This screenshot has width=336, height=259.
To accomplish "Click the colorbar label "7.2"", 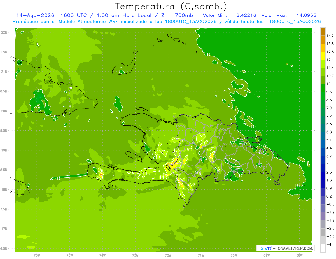I will pyautogui.click(x=329, y=116).
